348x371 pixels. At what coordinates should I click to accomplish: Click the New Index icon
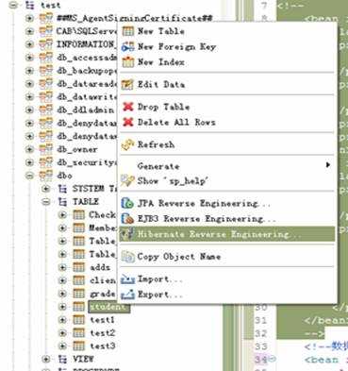click(127, 62)
